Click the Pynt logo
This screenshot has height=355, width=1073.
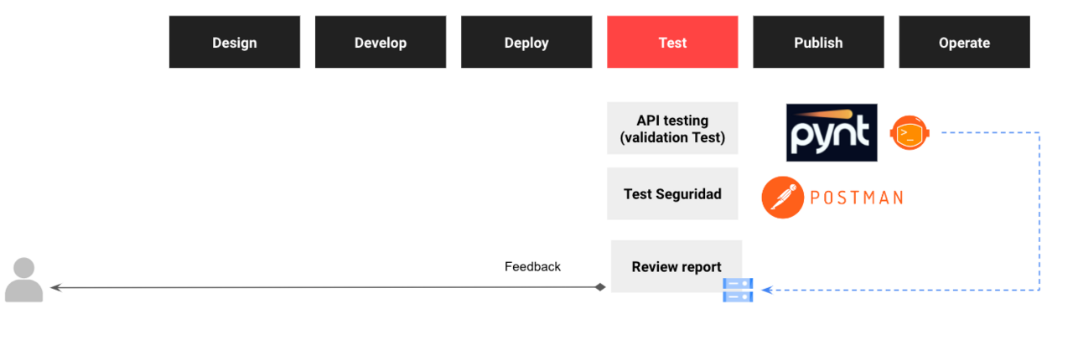[x=831, y=132]
